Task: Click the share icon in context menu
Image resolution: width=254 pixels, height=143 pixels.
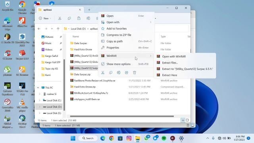Action: [x=127, y=72]
